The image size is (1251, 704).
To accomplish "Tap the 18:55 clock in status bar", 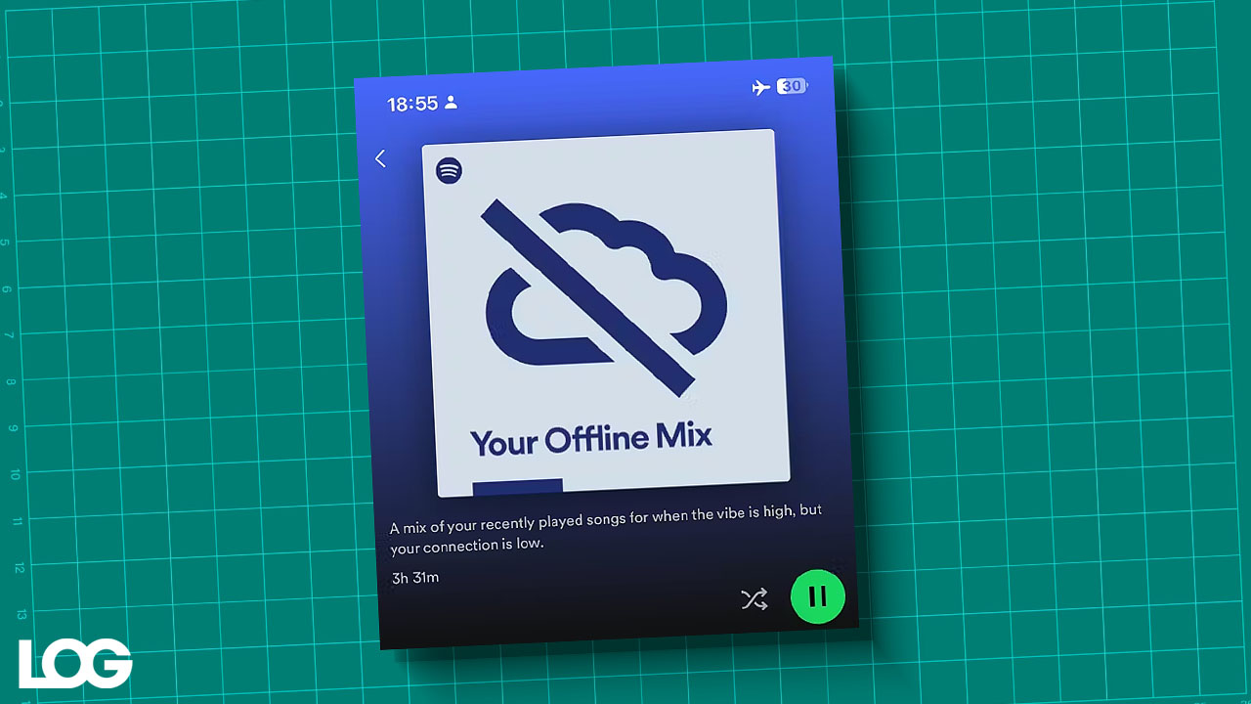I will coord(412,104).
